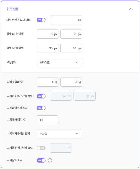Click the 내부 컨텐츠 최대 너비 px input field

[x=66, y=20]
